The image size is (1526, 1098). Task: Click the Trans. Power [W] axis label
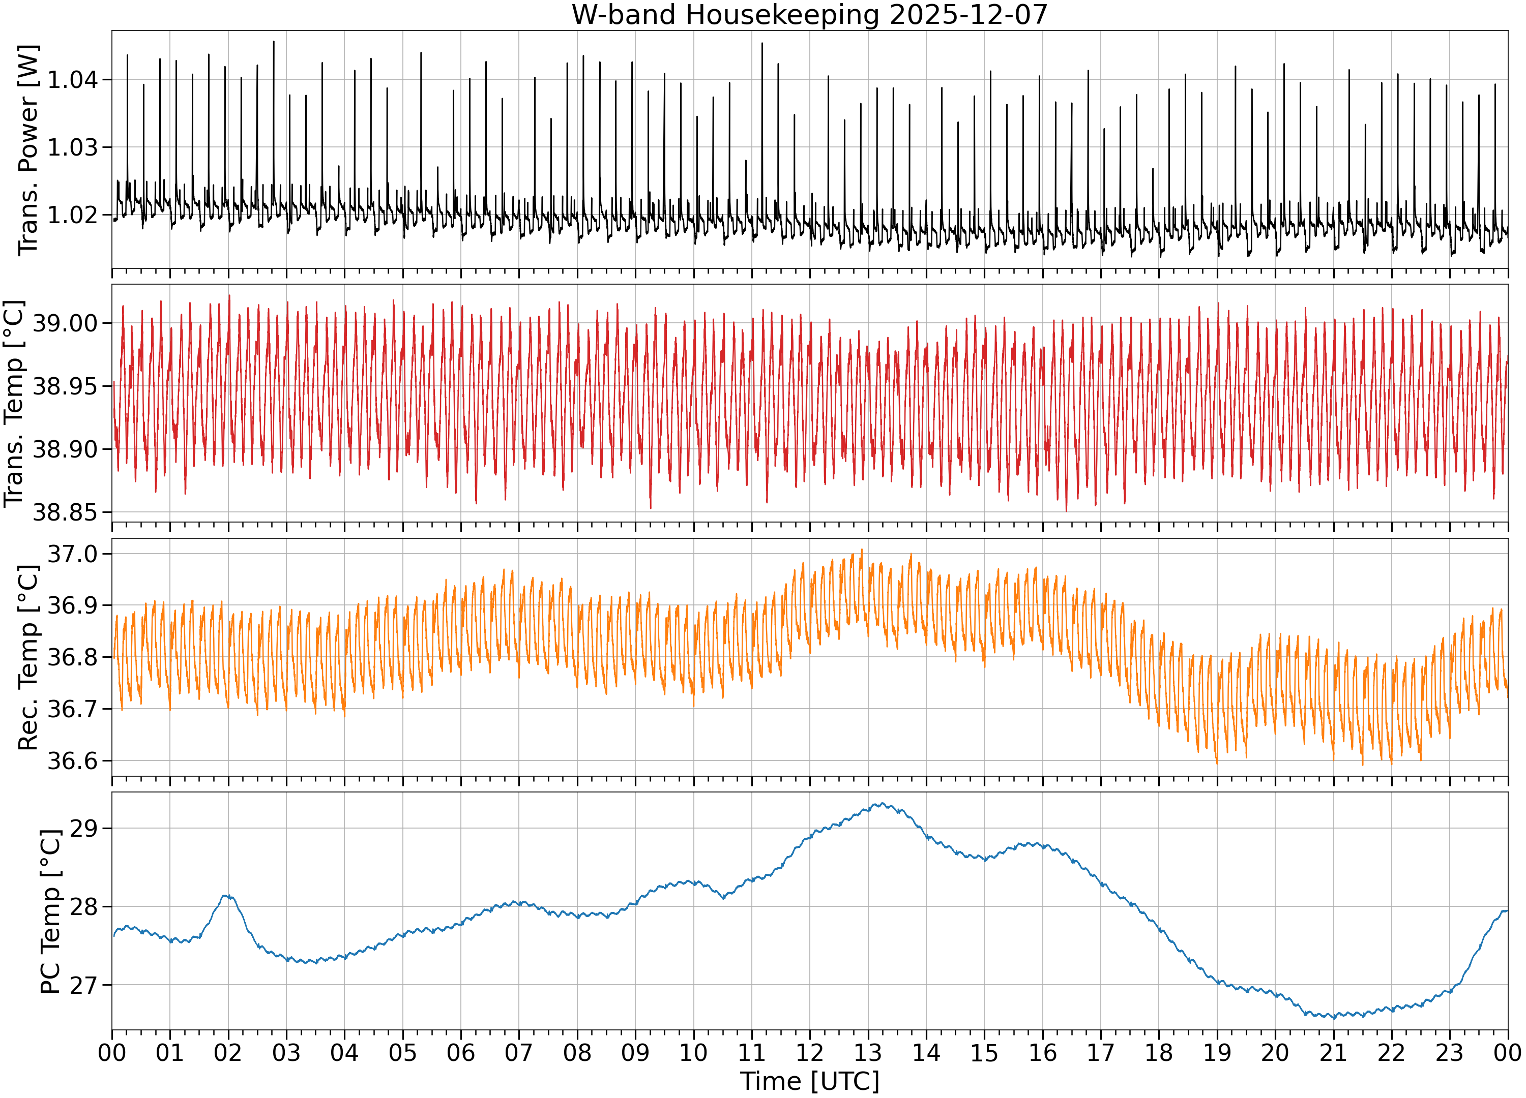click(28, 150)
